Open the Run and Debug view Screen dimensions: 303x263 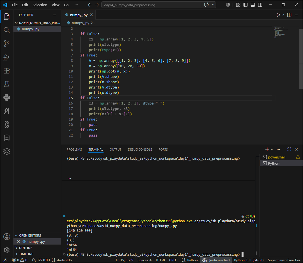pos(6,57)
